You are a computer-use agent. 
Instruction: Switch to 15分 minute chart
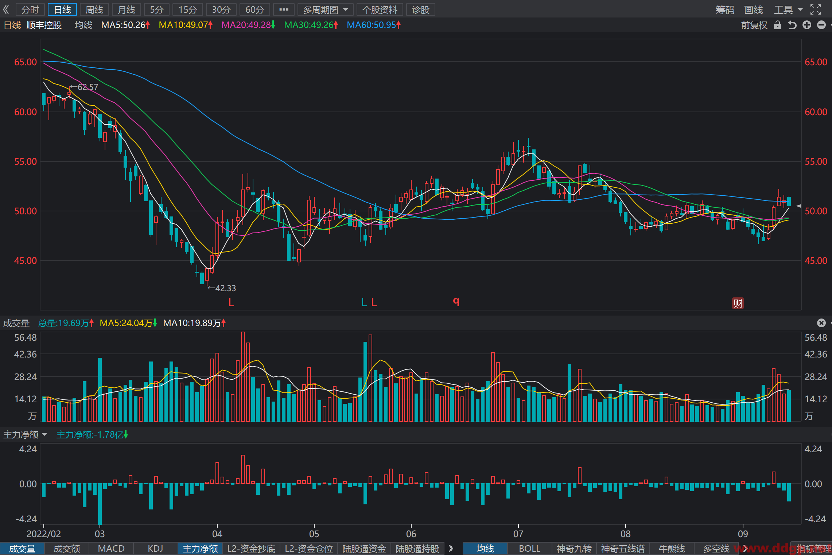coord(188,9)
